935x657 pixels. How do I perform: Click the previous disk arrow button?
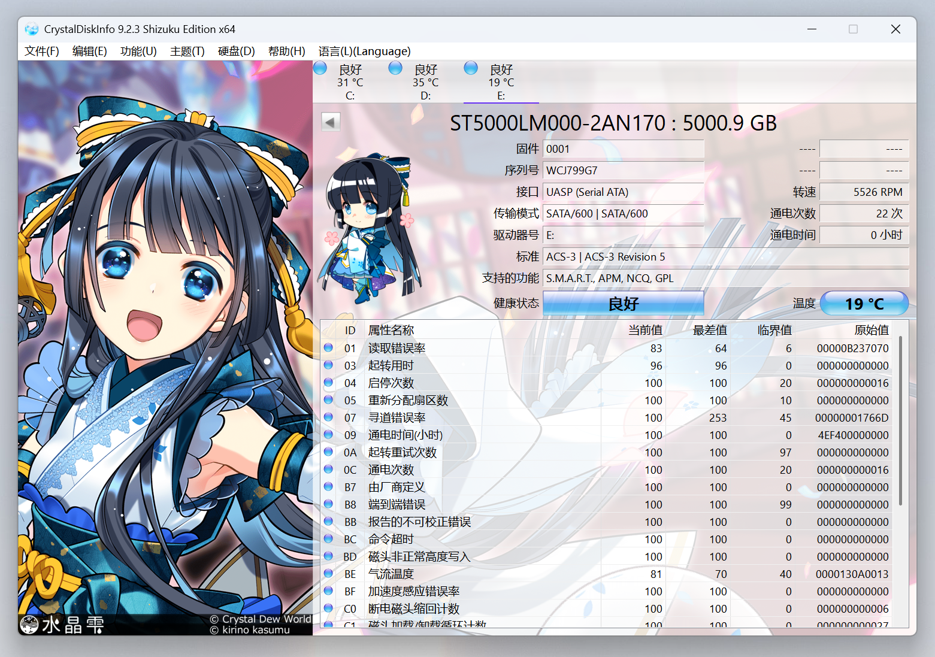pyautogui.click(x=331, y=122)
